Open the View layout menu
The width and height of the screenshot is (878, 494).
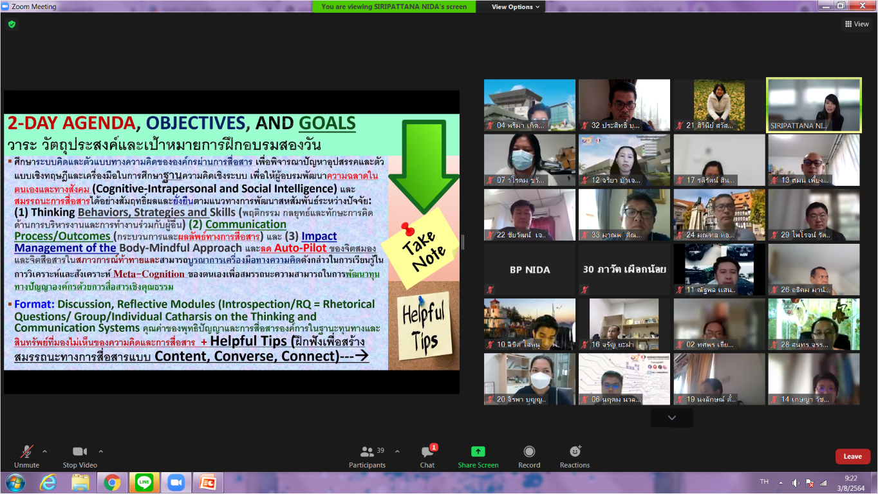click(857, 24)
